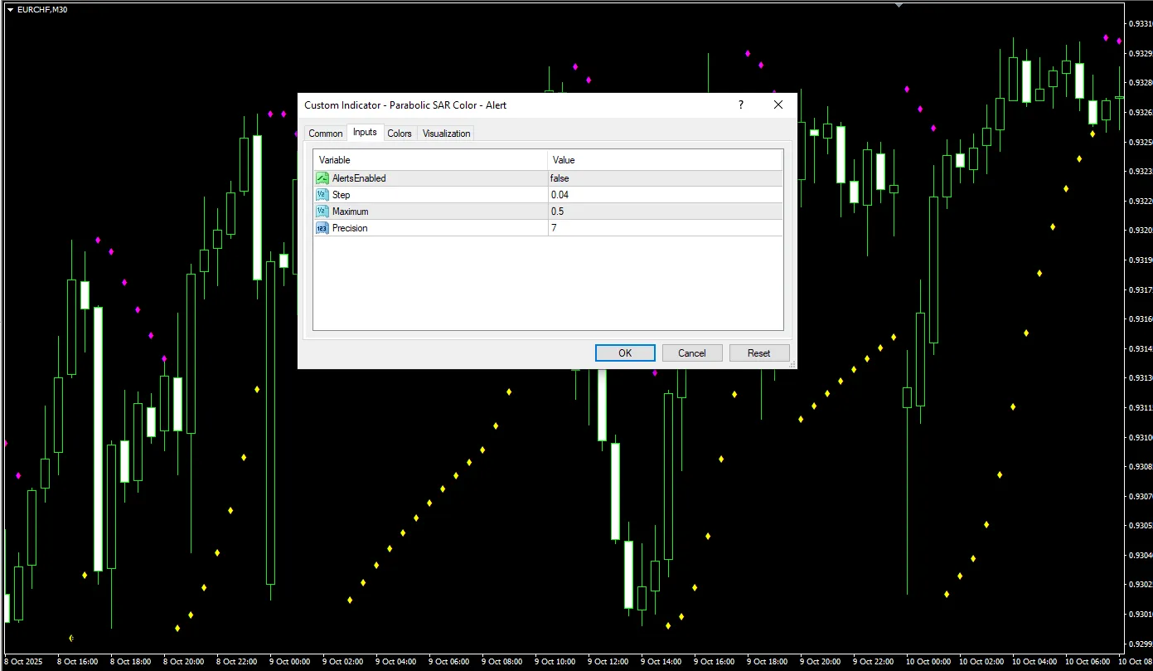Select the Precision value 7 field
1153x671 pixels.
click(664, 228)
